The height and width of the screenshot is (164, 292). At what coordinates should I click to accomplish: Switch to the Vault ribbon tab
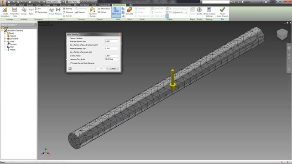(94, 5)
